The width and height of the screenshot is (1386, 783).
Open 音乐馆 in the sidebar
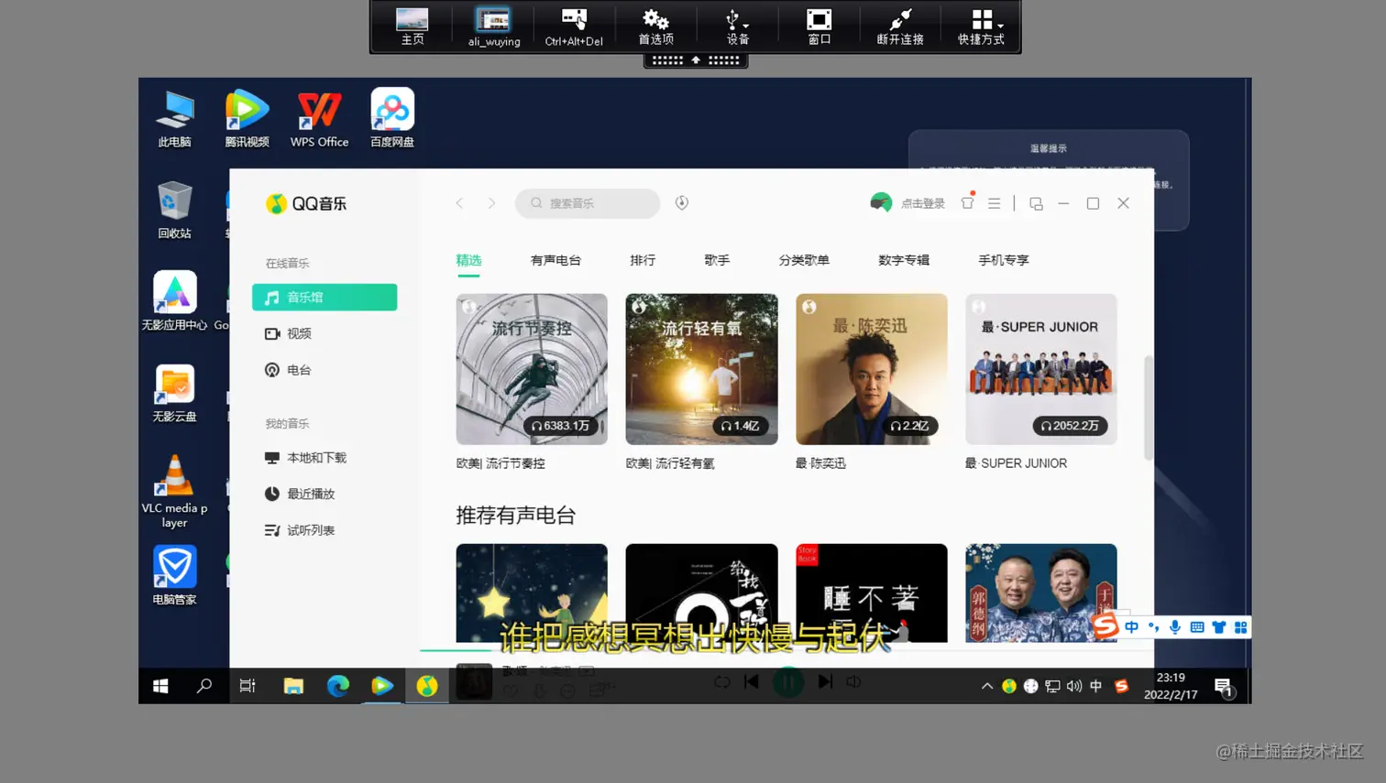[x=324, y=297]
